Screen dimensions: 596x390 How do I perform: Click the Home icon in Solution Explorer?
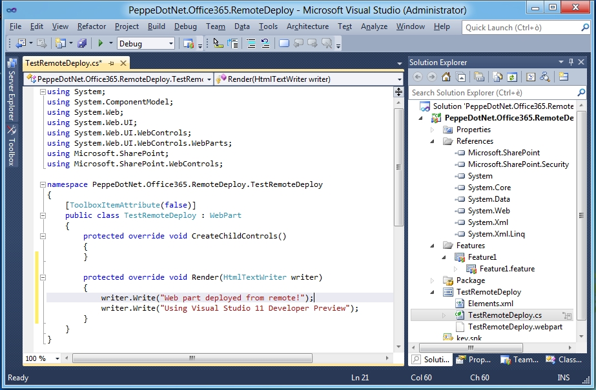[446, 77]
